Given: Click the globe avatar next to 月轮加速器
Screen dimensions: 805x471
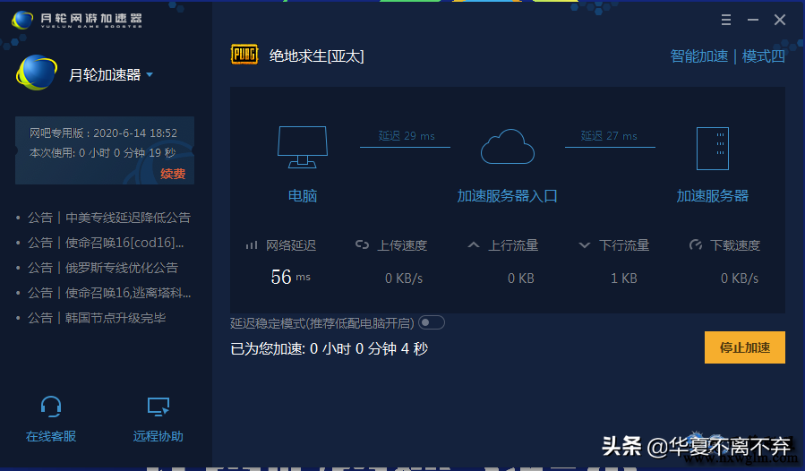Looking at the screenshot, I should coord(37,73).
